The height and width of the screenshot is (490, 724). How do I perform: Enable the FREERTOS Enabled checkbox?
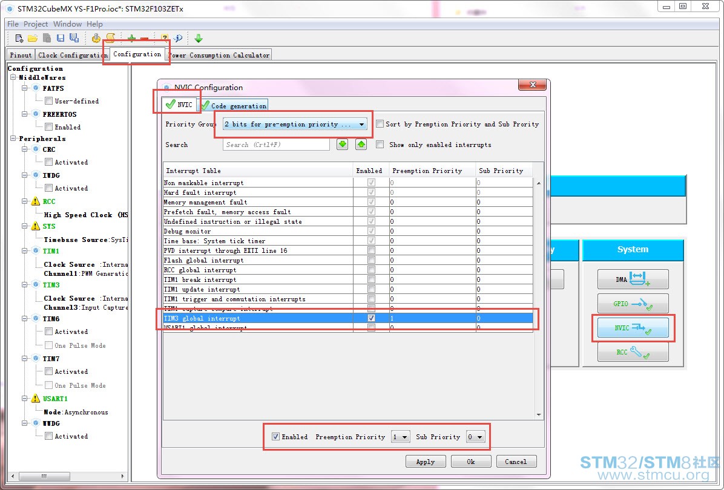click(48, 126)
